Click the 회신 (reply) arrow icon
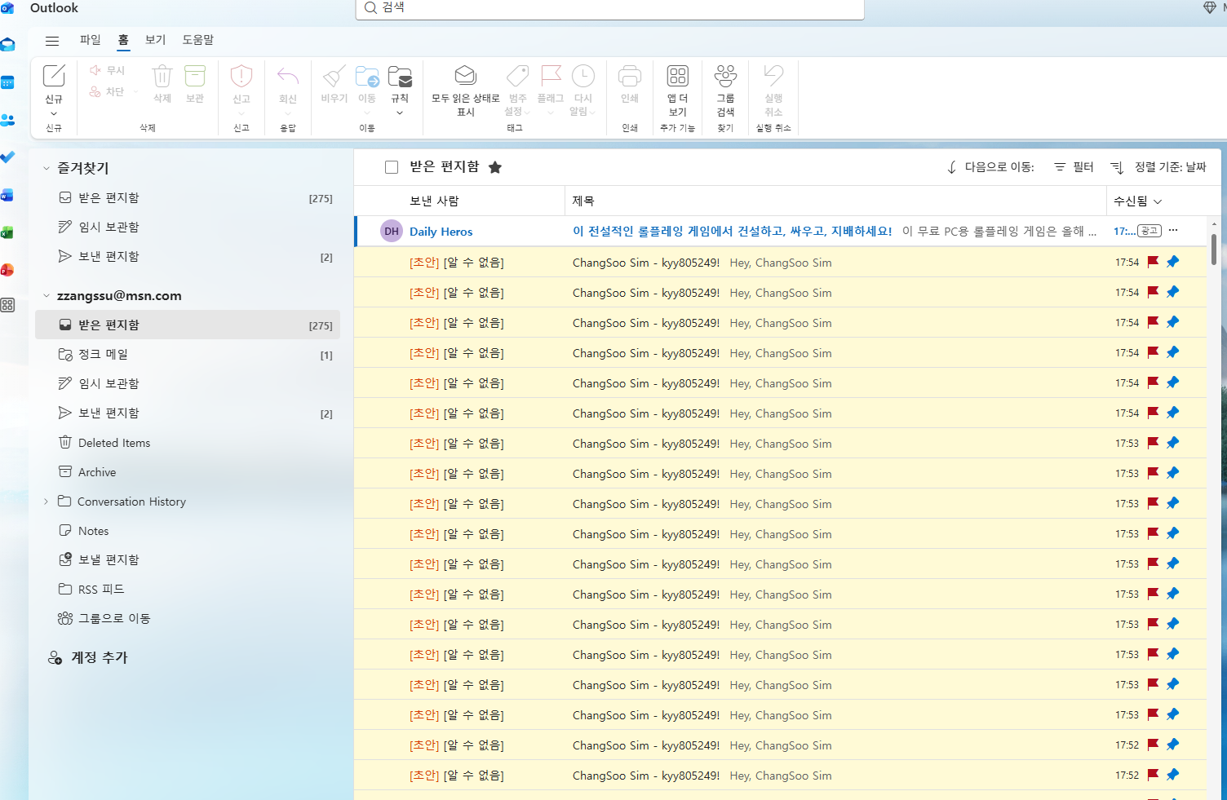This screenshot has width=1227, height=800. (x=288, y=76)
